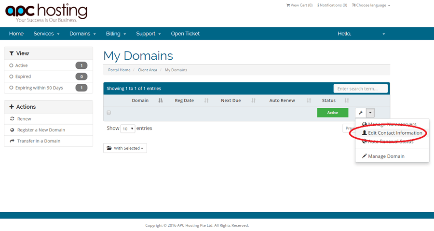Click the transfer arrow icon
Viewport: 434px width, 231px height.
12,141
